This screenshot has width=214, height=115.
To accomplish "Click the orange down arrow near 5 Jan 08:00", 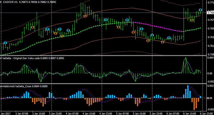I will coord(119,27).
